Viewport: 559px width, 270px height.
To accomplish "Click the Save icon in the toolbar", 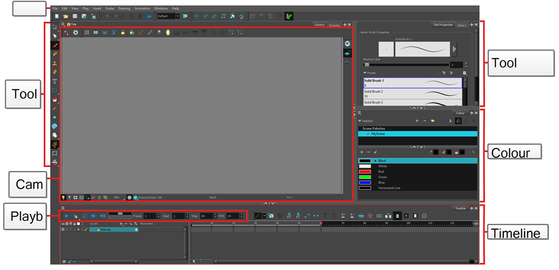I will 75,16.
